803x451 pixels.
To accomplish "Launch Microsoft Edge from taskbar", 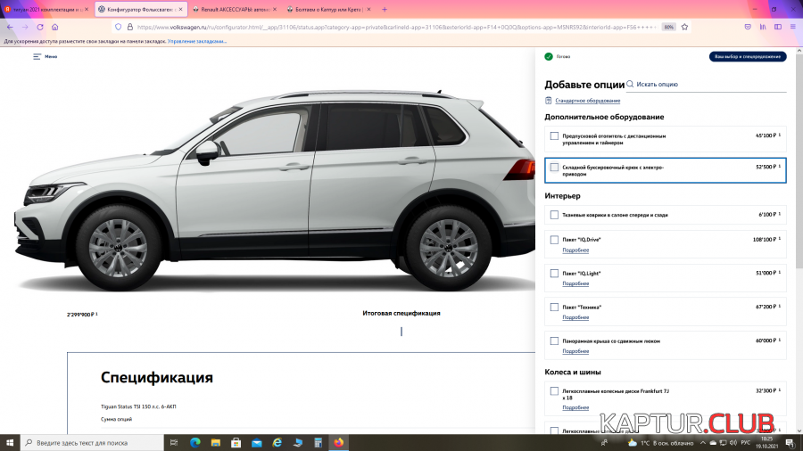I will click(x=195, y=443).
